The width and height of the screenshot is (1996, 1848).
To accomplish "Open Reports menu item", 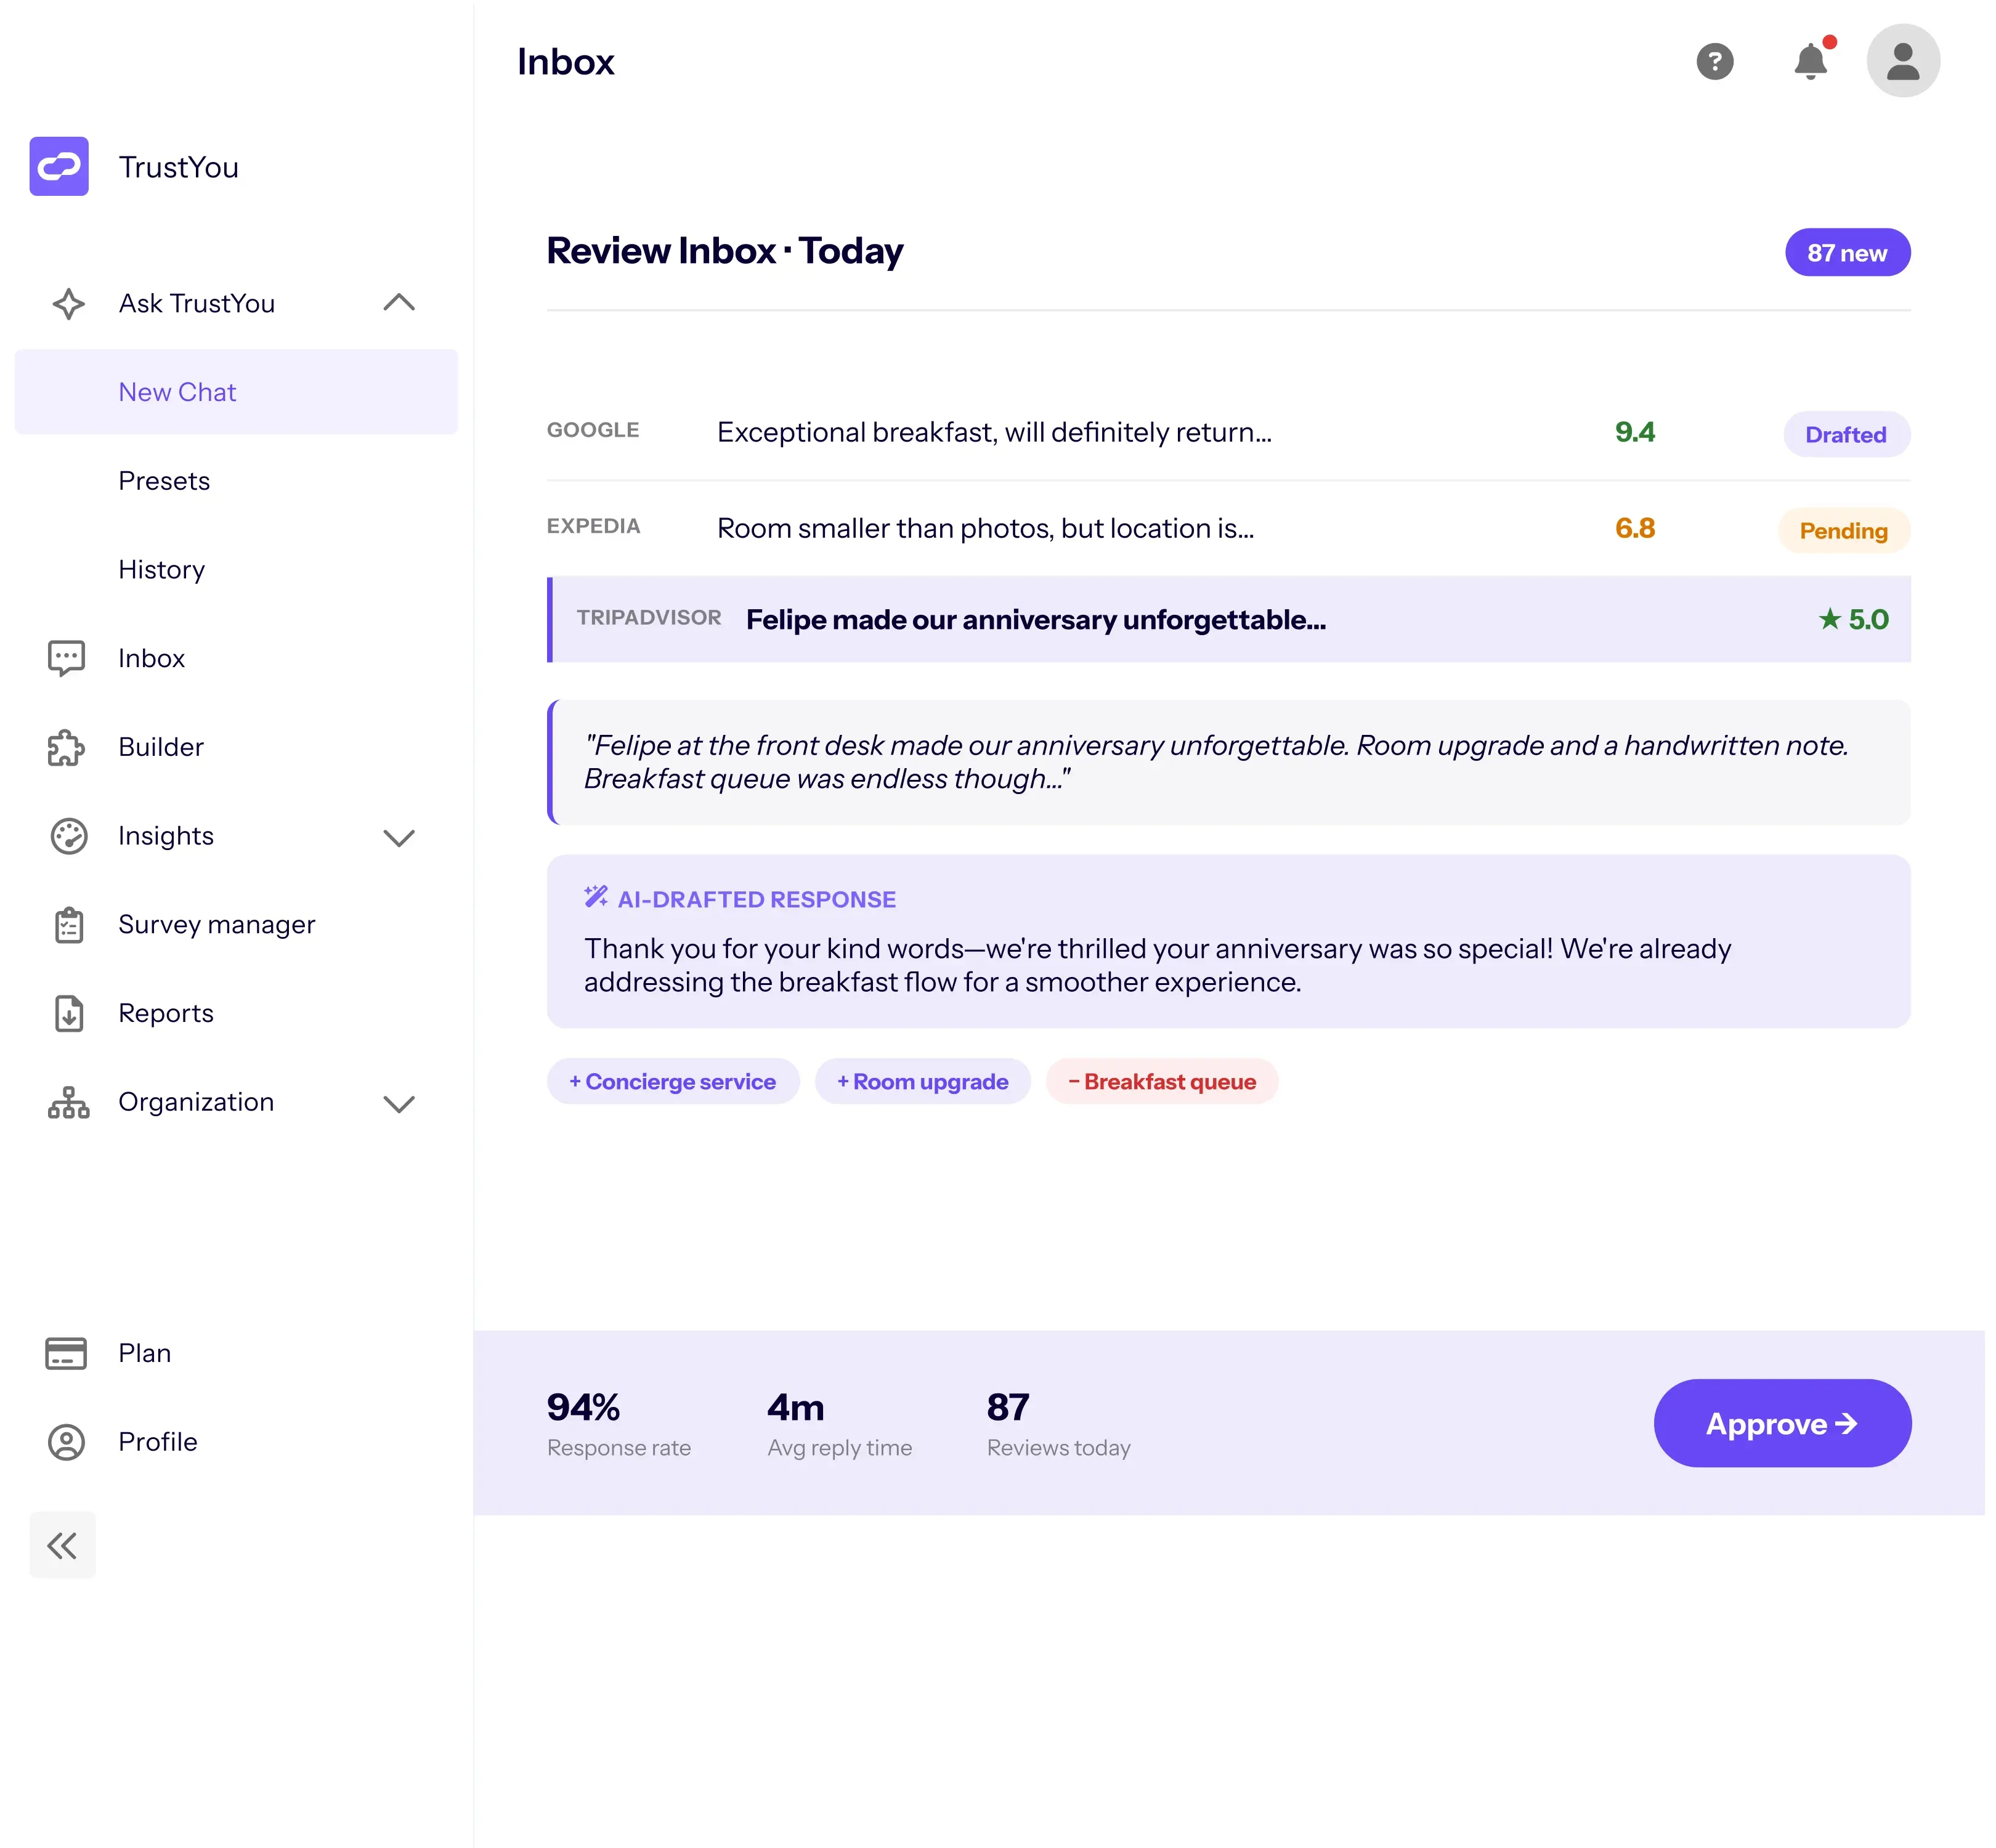I will click(165, 1013).
